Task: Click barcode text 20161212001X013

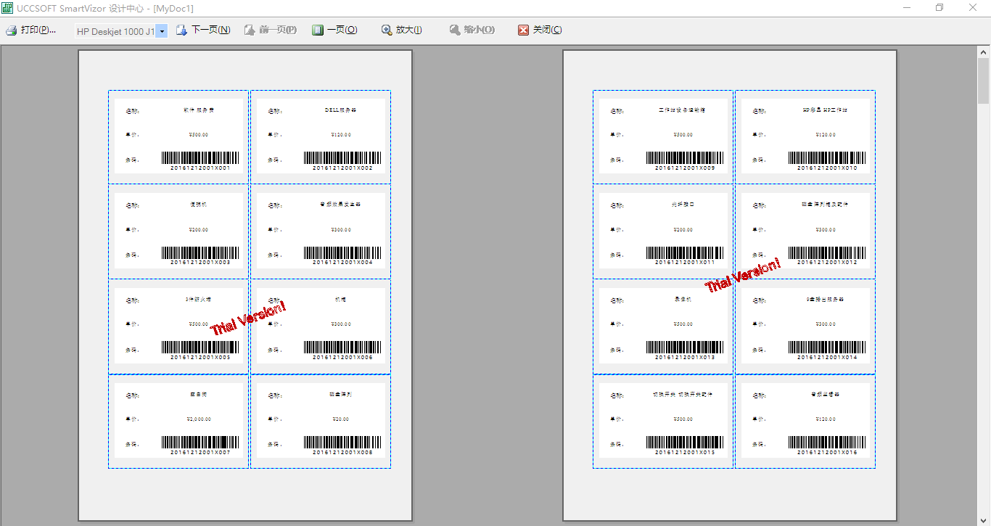Action: click(x=685, y=358)
